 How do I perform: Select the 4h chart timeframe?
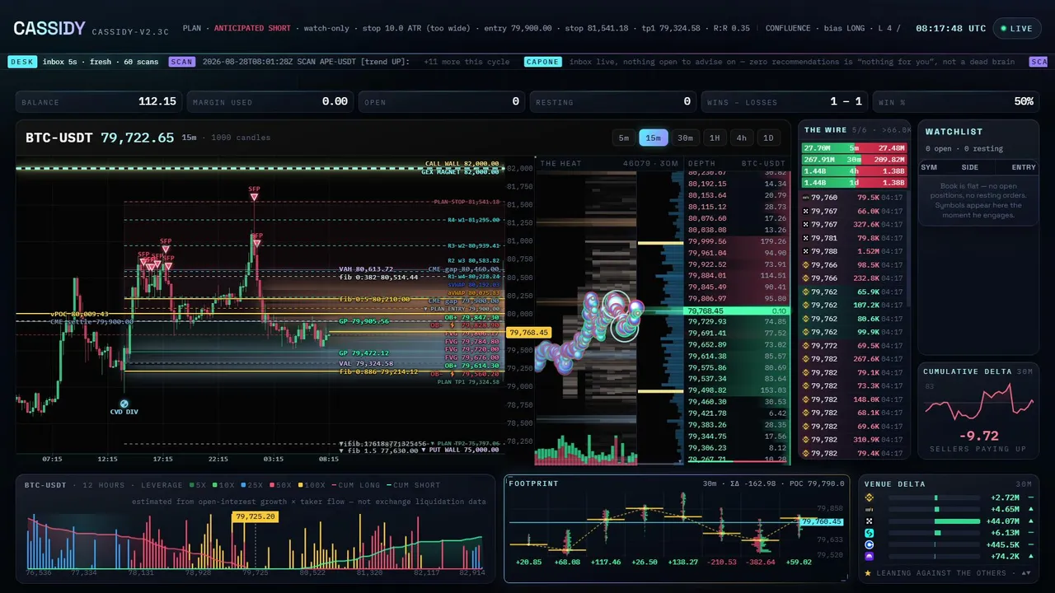point(742,138)
